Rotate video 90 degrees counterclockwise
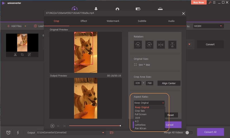Image resolution: width=230 pixels, height=138 pixels. [x=138, y=45]
